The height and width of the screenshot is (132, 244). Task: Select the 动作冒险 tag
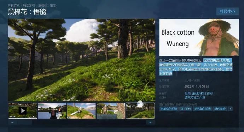(x=220, y=109)
